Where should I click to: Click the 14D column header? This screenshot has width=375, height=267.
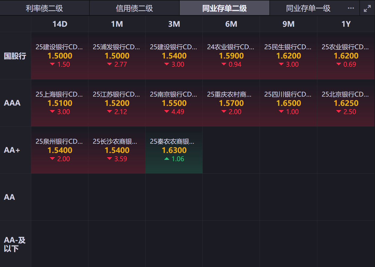click(60, 24)
